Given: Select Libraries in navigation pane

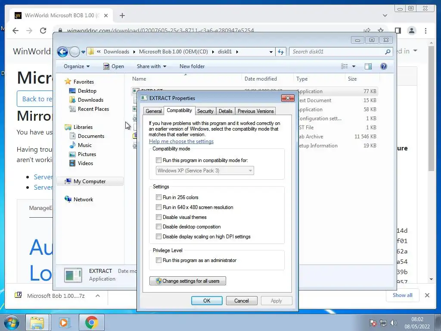Looking at the screenshot, I should pos(83,127).
